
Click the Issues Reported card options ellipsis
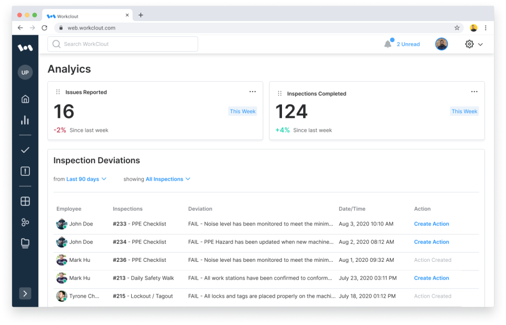(252, 91)
